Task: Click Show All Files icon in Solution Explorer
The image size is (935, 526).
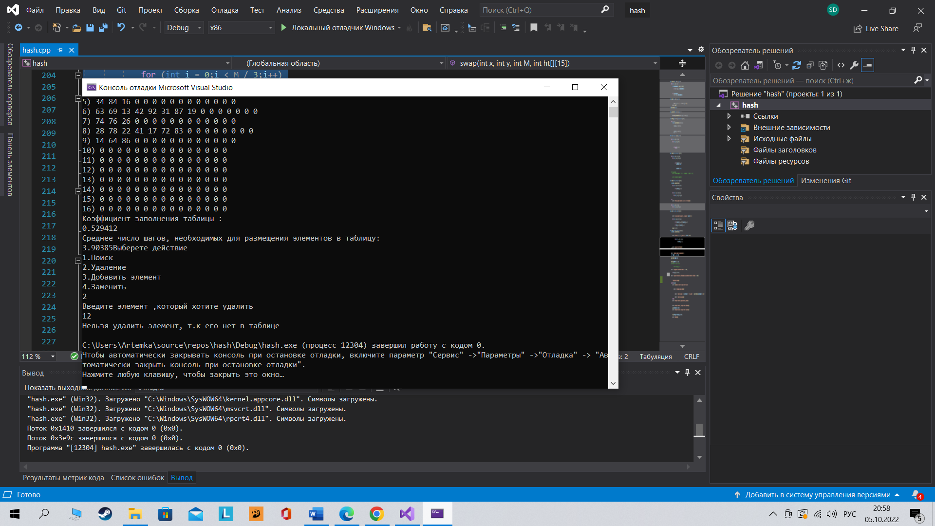Action: [x=823, y=65]
